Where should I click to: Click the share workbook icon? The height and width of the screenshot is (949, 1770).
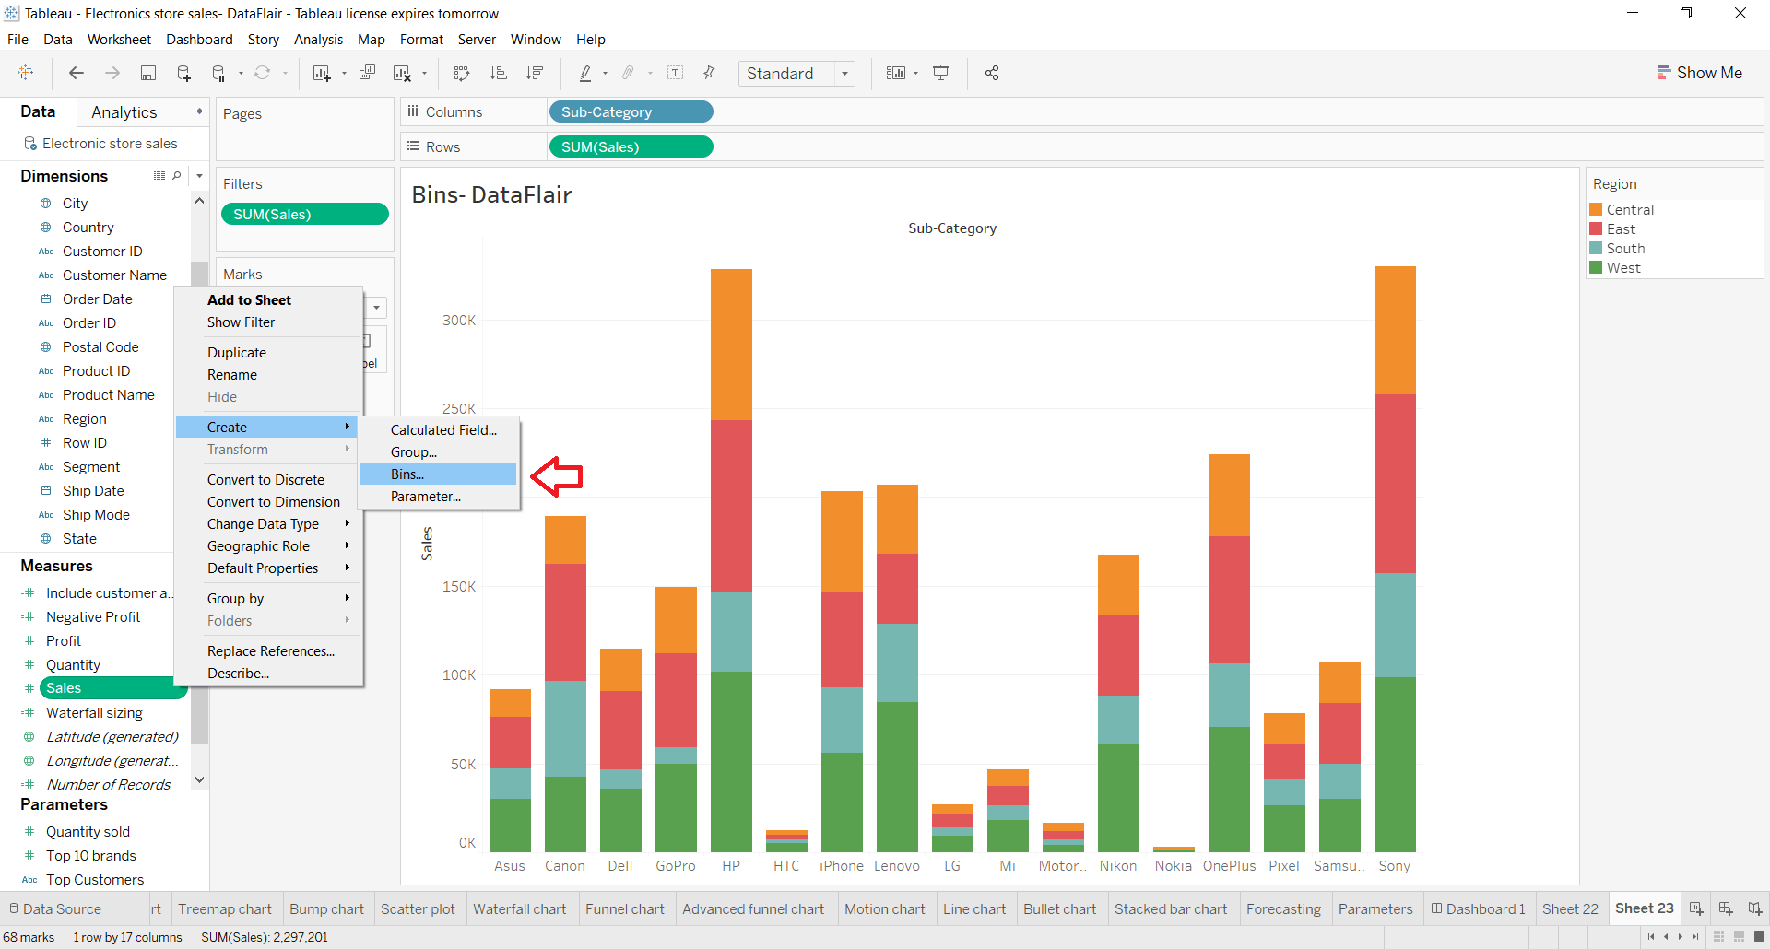click(x=992, y=73)
